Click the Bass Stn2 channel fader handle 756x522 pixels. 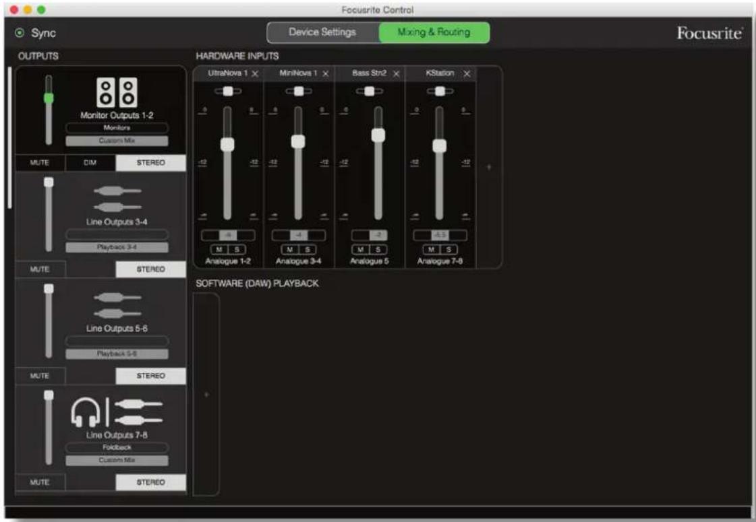[378, 135]
